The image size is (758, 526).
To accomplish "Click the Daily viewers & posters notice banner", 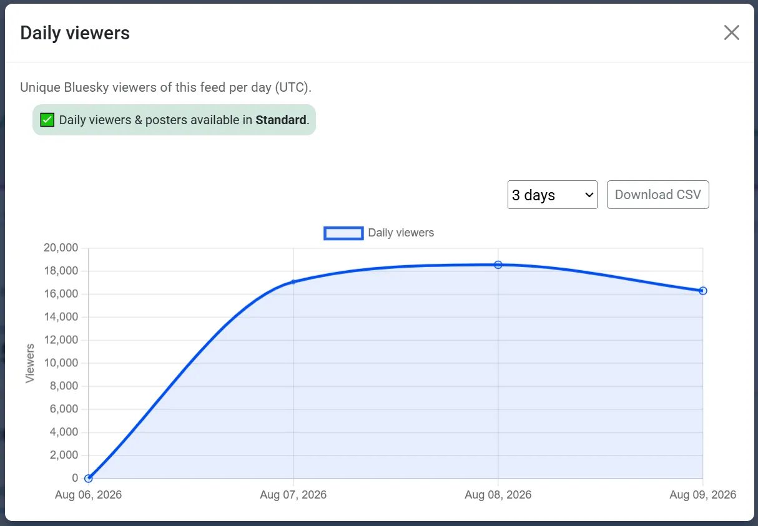I will coord(174,120).
